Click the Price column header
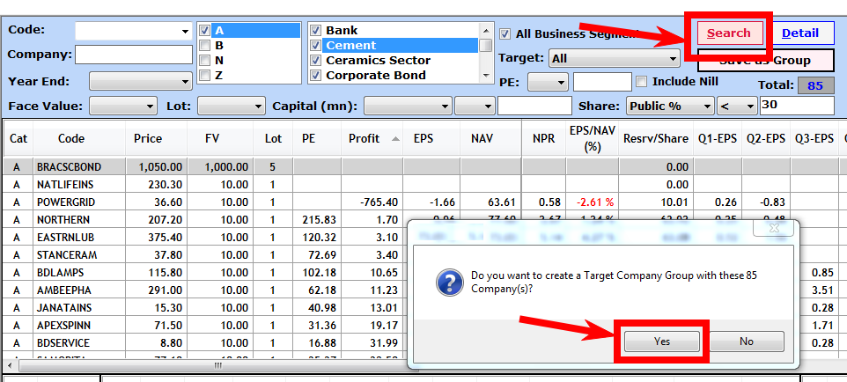This screenshot has width=847, height=382. [x=148, y=139]
